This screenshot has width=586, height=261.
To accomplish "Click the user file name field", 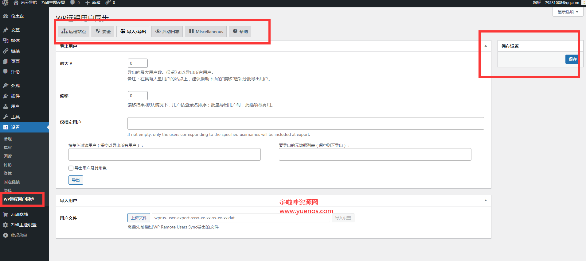I will pos(241,218).
